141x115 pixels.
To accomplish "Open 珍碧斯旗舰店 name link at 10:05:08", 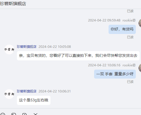I will click(x=26, y=47).
